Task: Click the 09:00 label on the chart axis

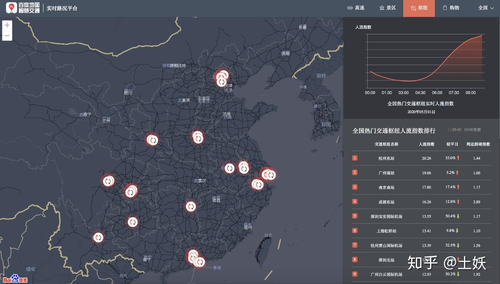Action: [x=470, y=93]
